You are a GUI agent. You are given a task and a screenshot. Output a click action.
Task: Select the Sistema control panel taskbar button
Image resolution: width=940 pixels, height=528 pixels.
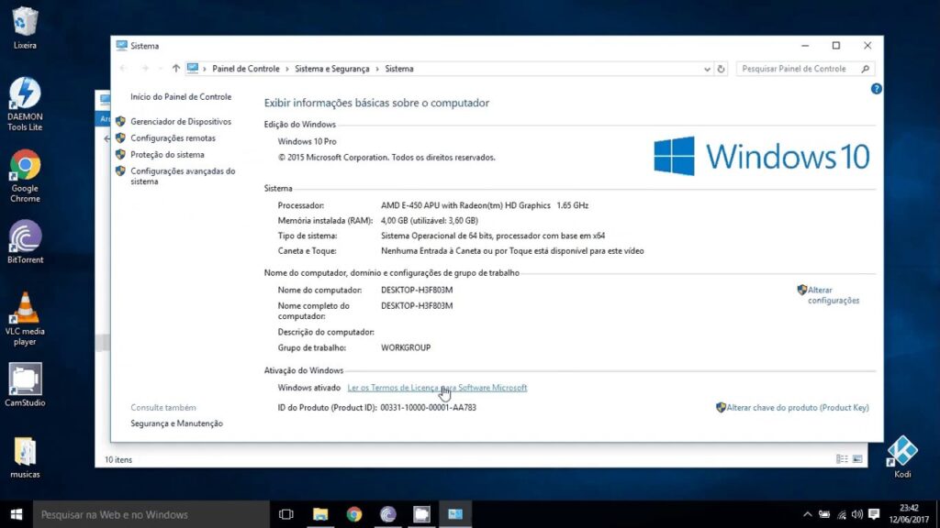pos(455,514)
